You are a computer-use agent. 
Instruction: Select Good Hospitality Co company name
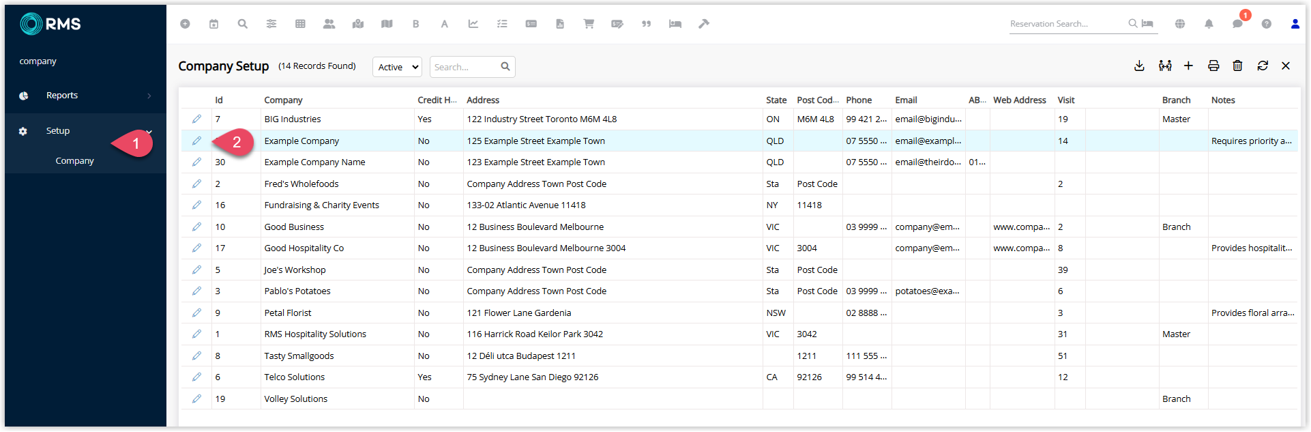point(304,248)
